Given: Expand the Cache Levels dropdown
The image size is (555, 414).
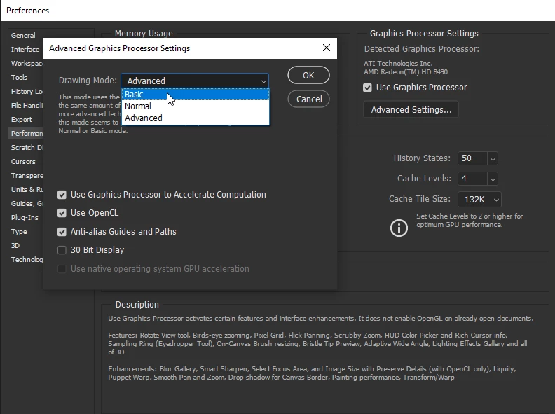Looking at the screenshot, I should 493,179.
